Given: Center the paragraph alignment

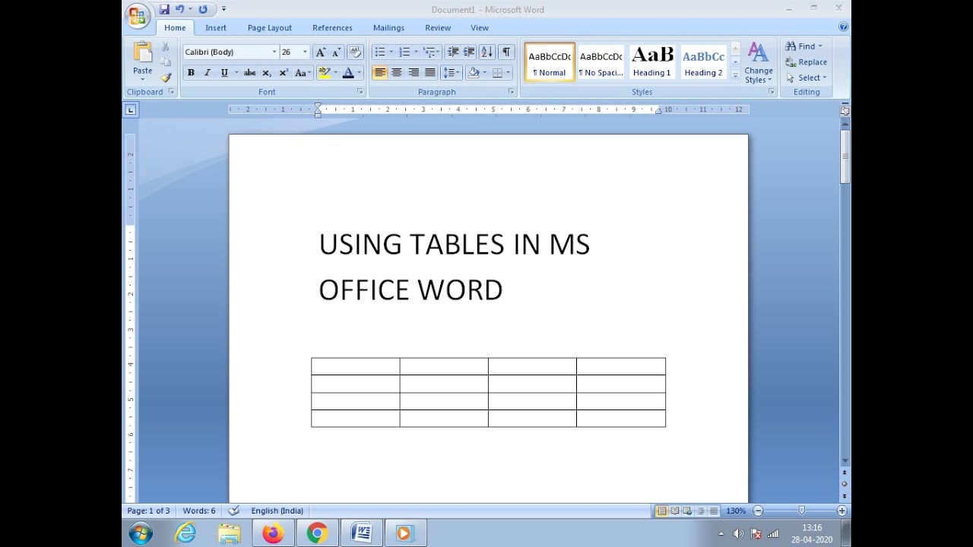Looking at the screenshot, I should 396,73.
